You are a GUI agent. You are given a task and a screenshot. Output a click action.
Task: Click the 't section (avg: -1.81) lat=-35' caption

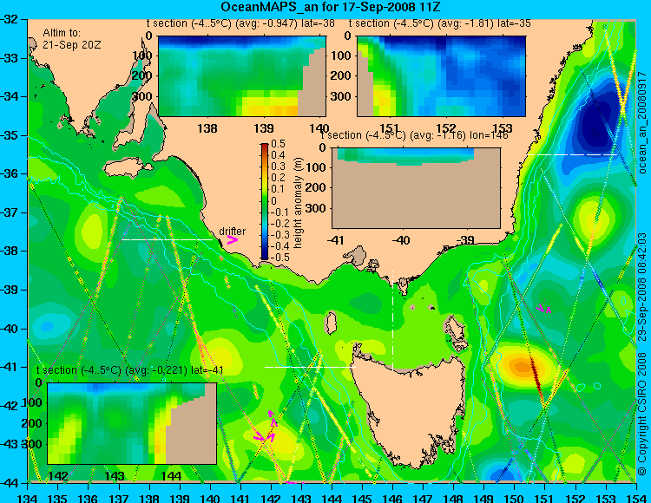[440, 23]
